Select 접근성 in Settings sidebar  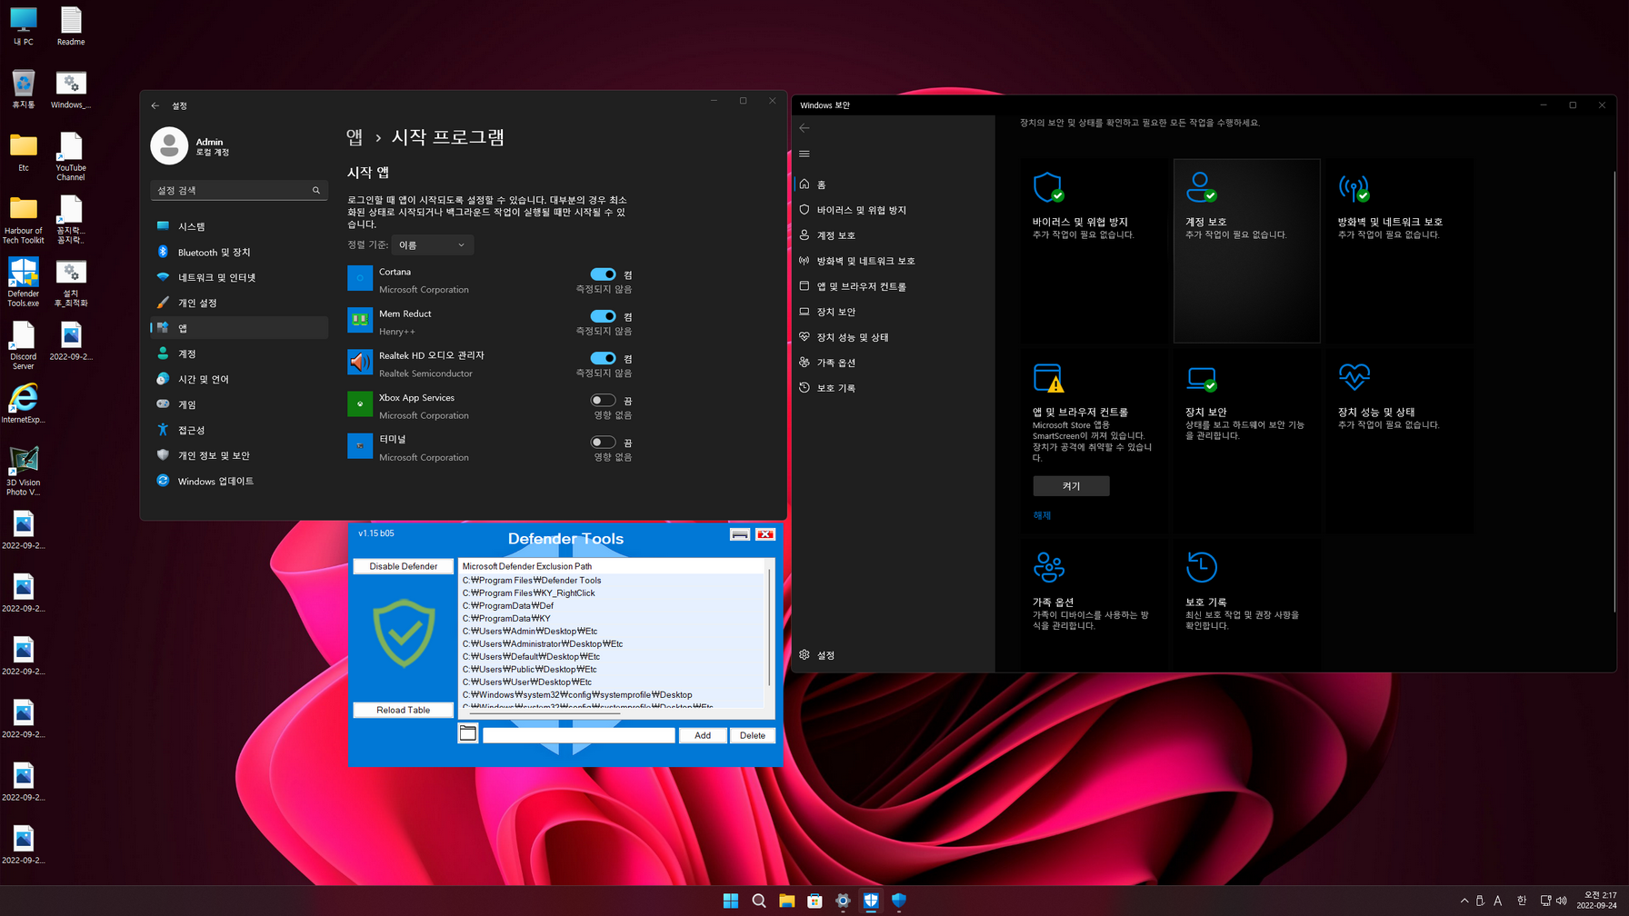[x=239, y=430]
